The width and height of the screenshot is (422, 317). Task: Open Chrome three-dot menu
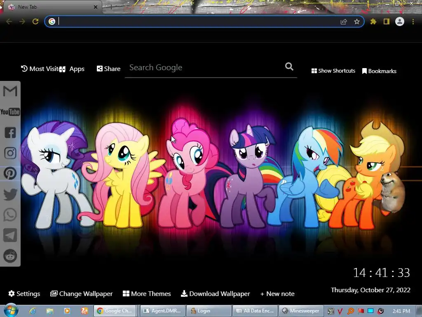coord(413,21)
